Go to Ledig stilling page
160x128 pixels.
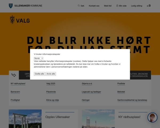pyautogui.click(x=137, y=6)
